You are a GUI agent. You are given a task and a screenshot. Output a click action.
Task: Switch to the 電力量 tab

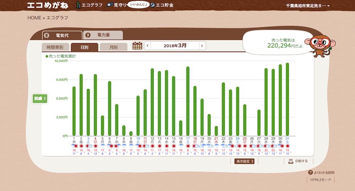(103, 35)
